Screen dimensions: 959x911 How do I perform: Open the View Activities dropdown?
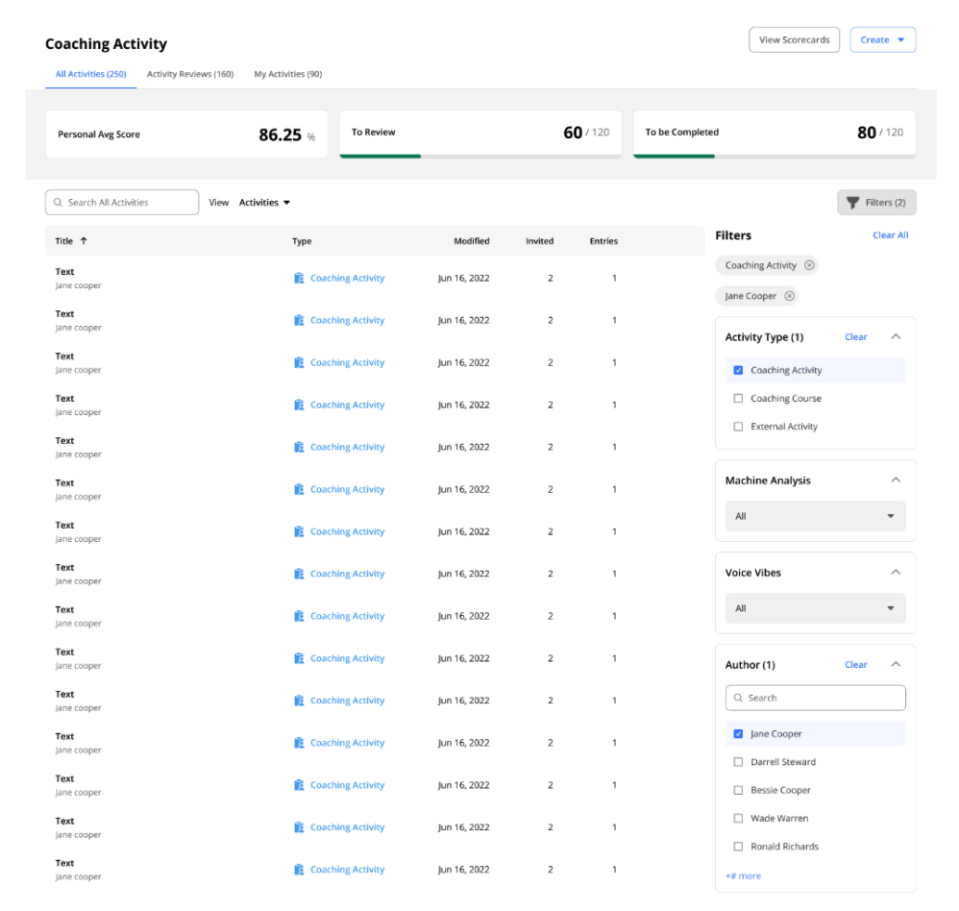264,203
